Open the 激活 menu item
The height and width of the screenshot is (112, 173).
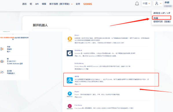point(24,4)
